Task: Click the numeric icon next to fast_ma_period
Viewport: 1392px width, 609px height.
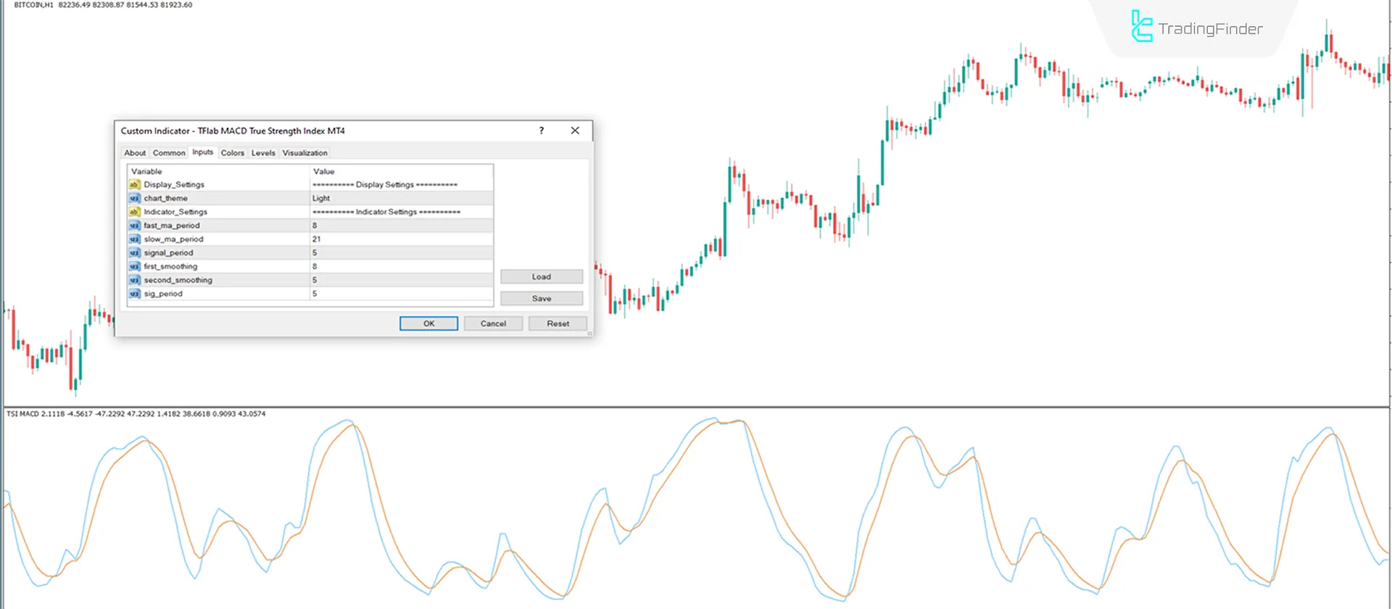Action: 134,225
